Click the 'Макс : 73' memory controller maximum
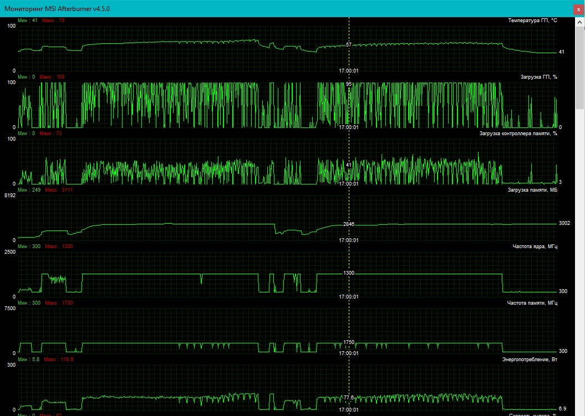Viewport: 585px width, 416px height. point(50,133)
